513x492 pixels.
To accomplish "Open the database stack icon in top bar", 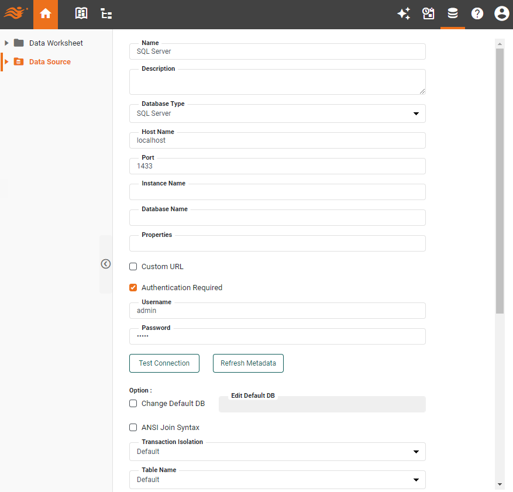I will tap(453, 13).
